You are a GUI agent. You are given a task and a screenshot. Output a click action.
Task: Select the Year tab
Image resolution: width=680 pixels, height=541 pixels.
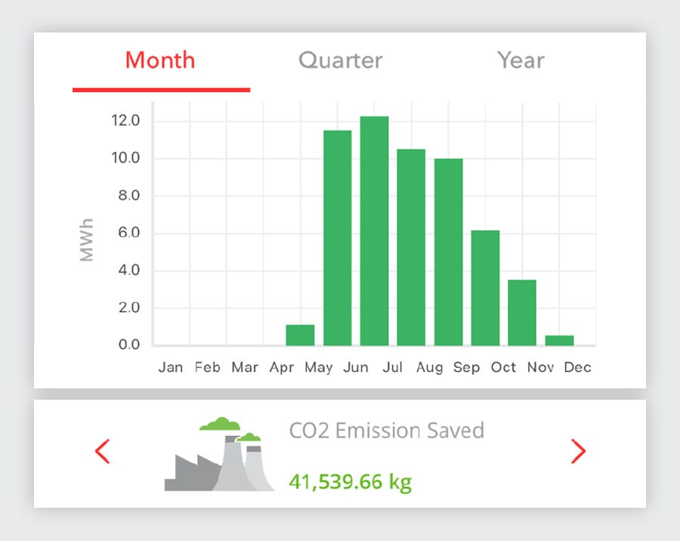[x=521, y=60]
